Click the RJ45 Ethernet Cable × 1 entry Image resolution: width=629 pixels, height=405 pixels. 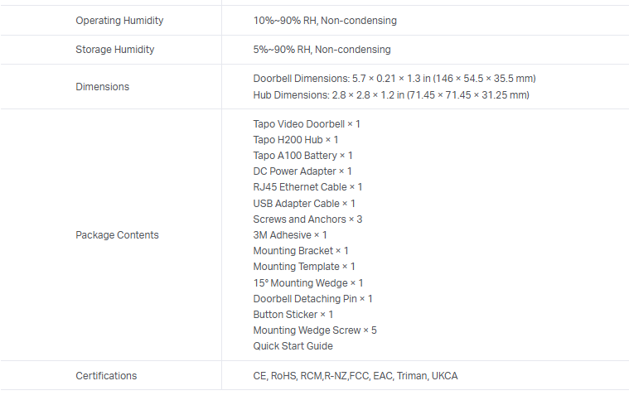(x=307, y=187)
